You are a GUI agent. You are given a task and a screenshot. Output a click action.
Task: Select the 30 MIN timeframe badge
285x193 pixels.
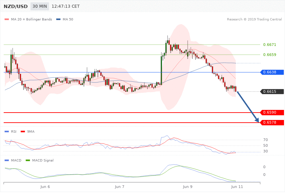(x=40, y=6)
